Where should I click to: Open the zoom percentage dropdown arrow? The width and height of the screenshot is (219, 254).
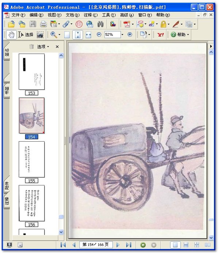[122, 35]
